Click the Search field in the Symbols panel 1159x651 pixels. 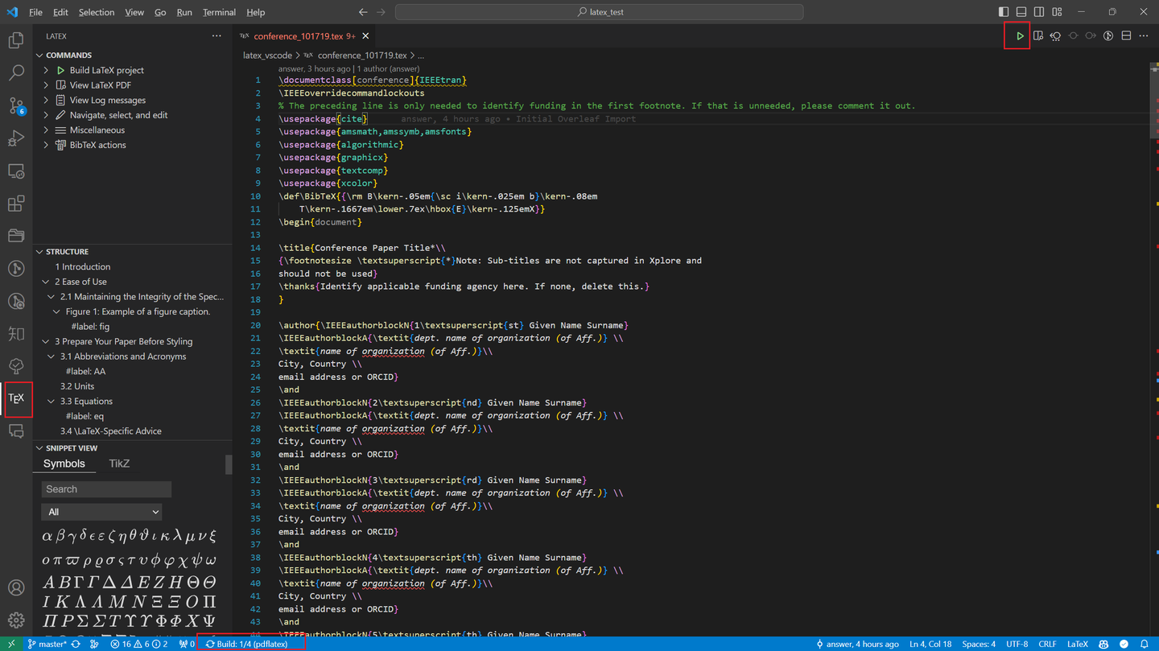pos(105,489)
